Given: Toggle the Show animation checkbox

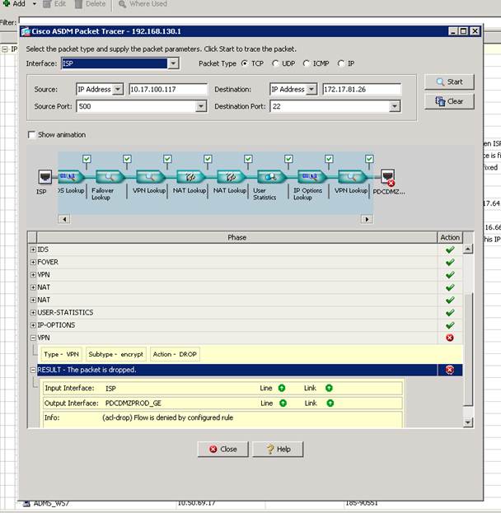Looking at the screenshot, I should (31, 135).
